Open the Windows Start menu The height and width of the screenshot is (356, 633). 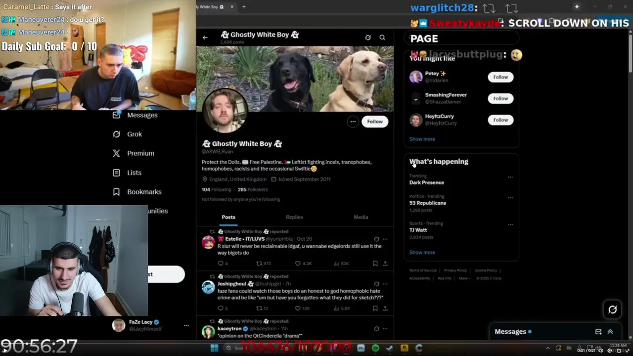pyautogui.click(x=214, y=348)
